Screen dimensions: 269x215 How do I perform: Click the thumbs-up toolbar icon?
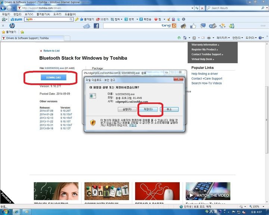coord(193,26)
